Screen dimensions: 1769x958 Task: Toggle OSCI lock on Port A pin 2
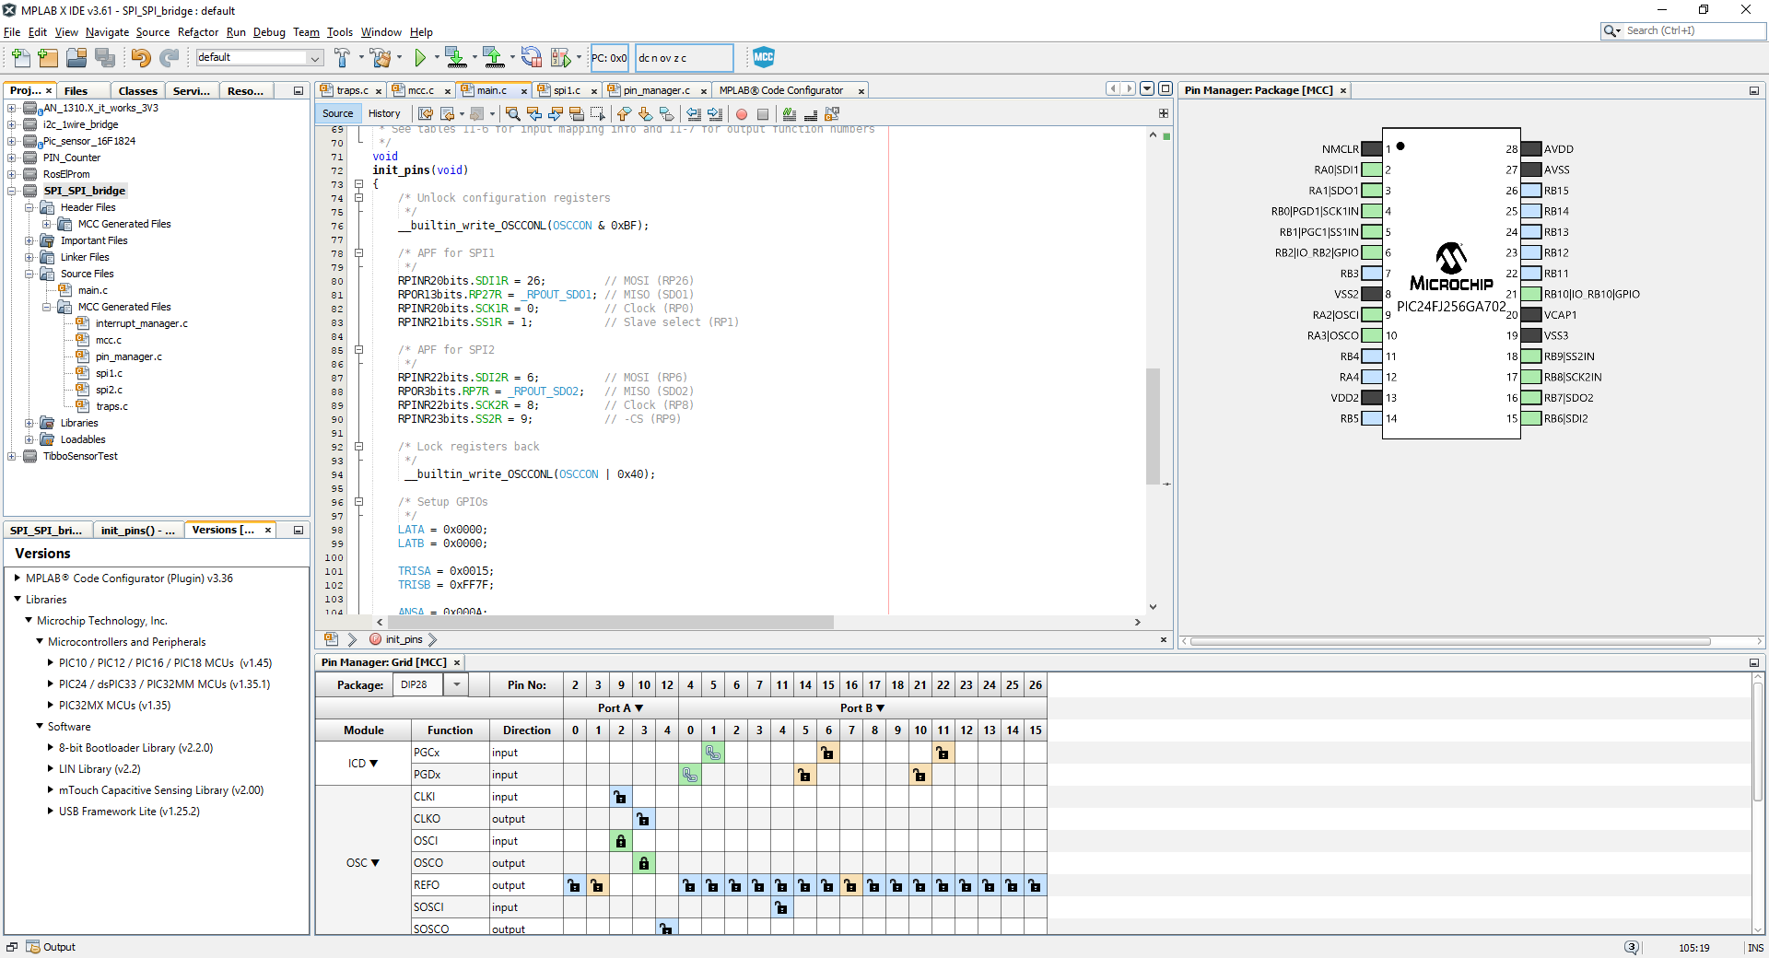621,841
